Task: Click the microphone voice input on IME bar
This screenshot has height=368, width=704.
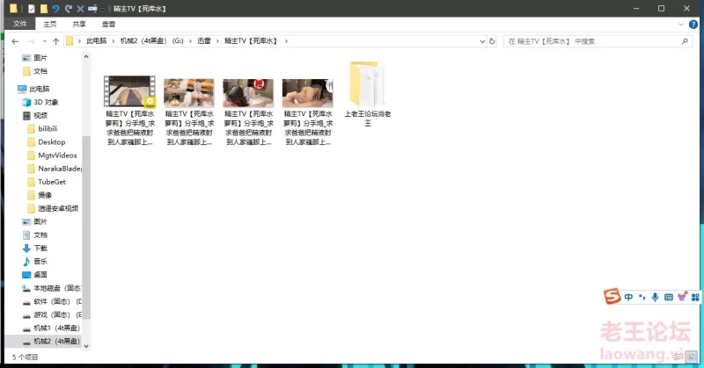Action: [655, 297]
